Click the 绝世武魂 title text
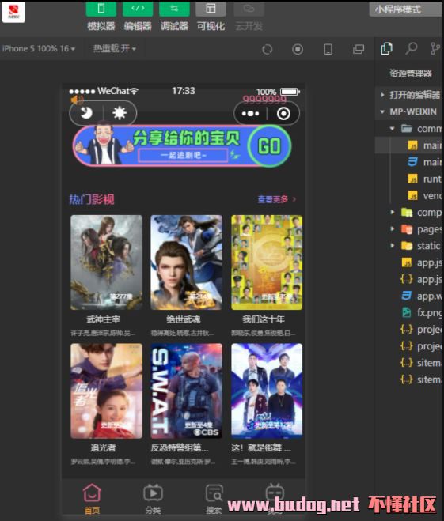 click(184, 319)
